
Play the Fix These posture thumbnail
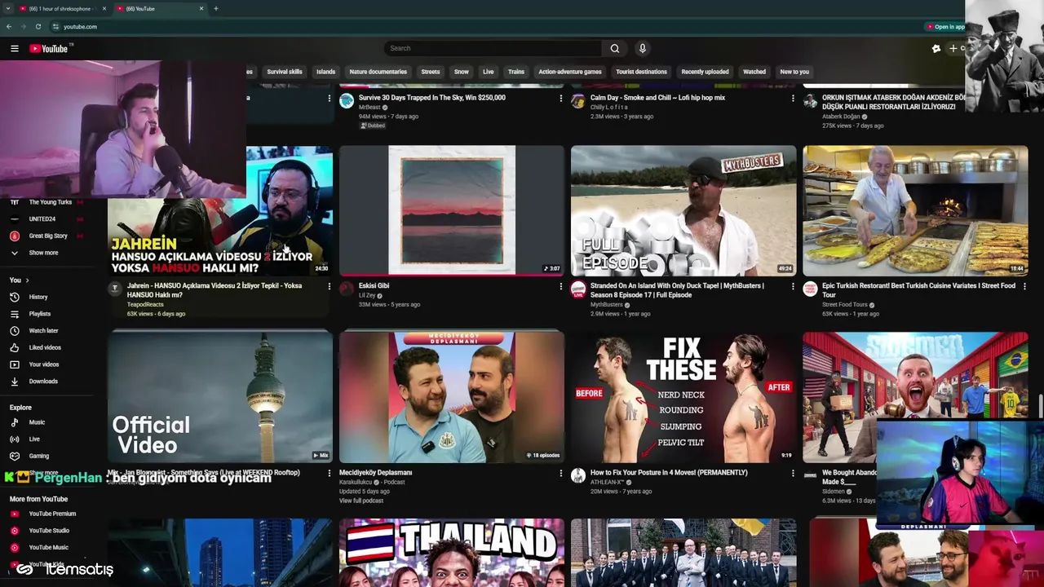point(683,397)
